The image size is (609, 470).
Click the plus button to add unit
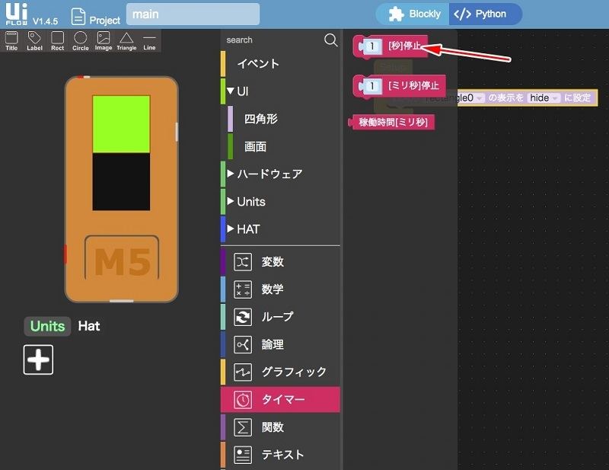coord(38,360)
